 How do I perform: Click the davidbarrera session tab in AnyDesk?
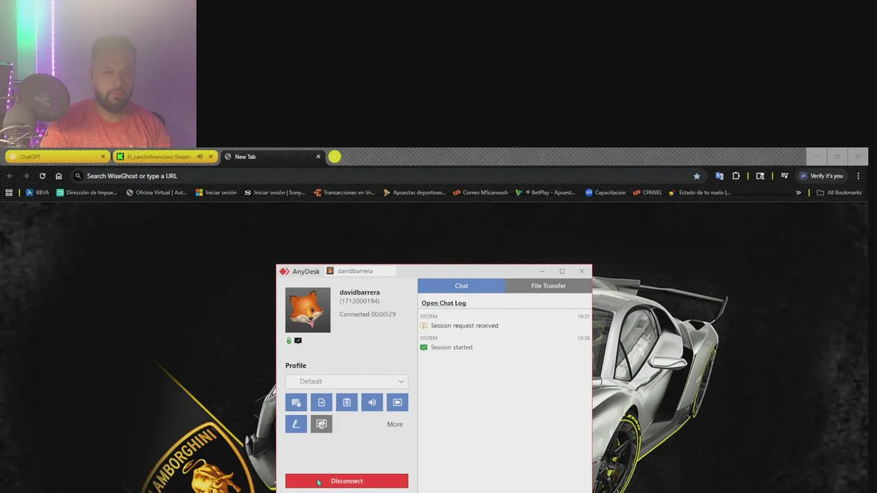[x=360, y=271]
